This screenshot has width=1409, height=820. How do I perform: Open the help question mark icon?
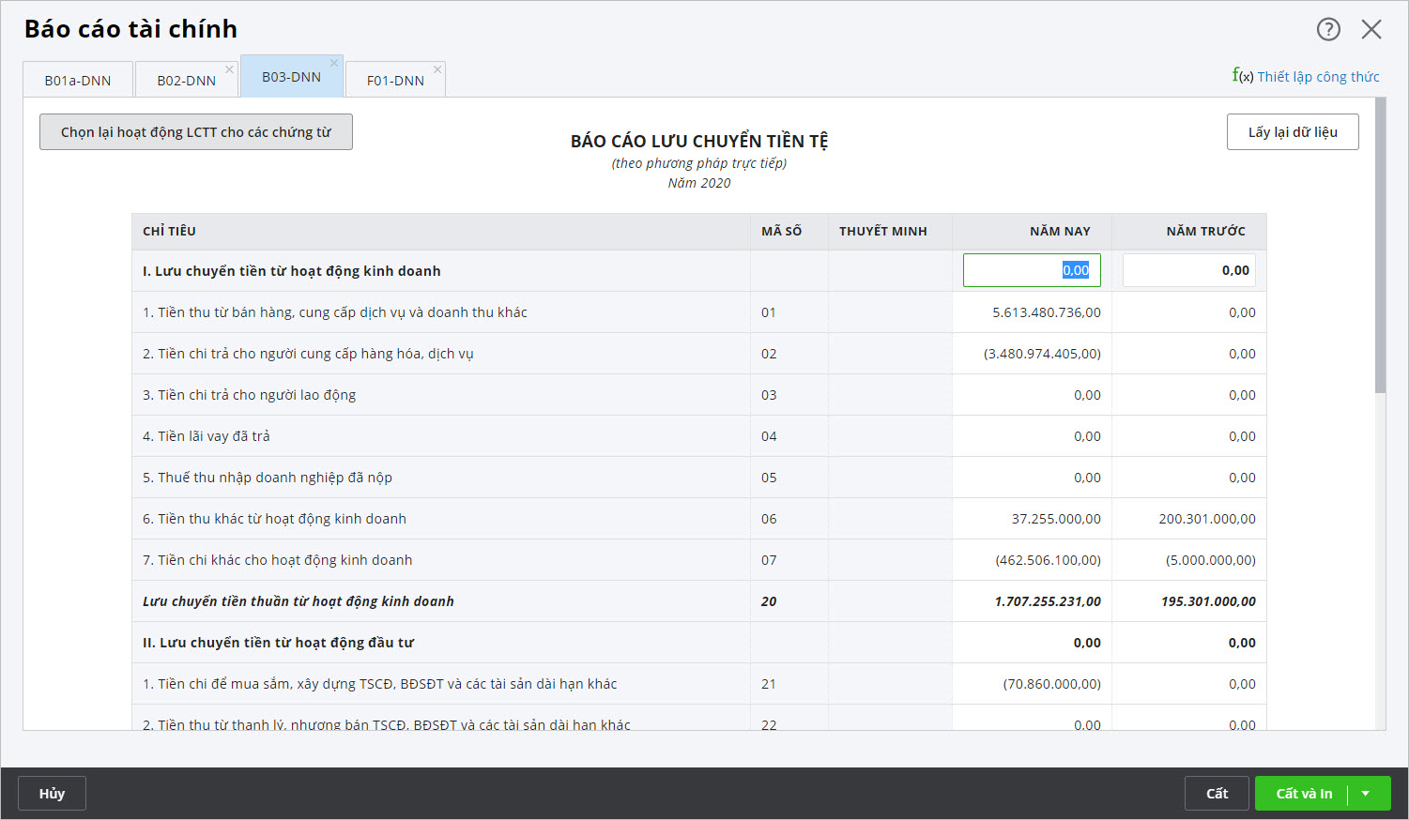pos(1328,29)
